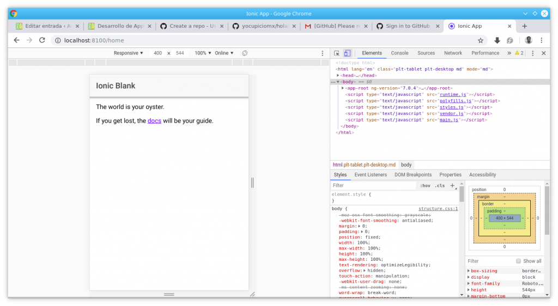Focus the computed styles Filter input
Viewport: 558px width, 306px height.
[x=490, y=261]
